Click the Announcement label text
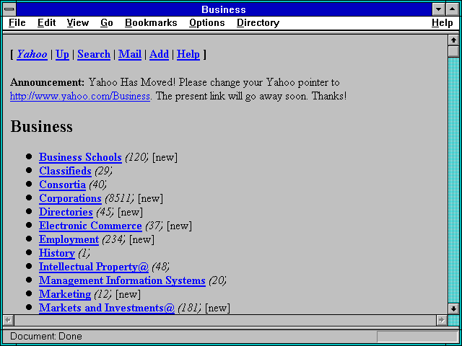This screenshot has width=462, height=346. [48, 82]
